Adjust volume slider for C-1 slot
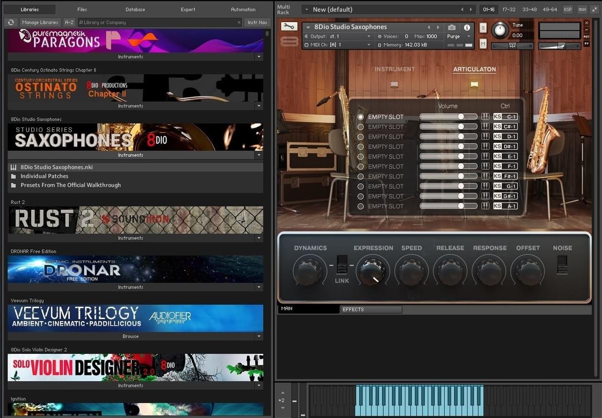Viewport: 602px width, 418px height. [448, 117]
